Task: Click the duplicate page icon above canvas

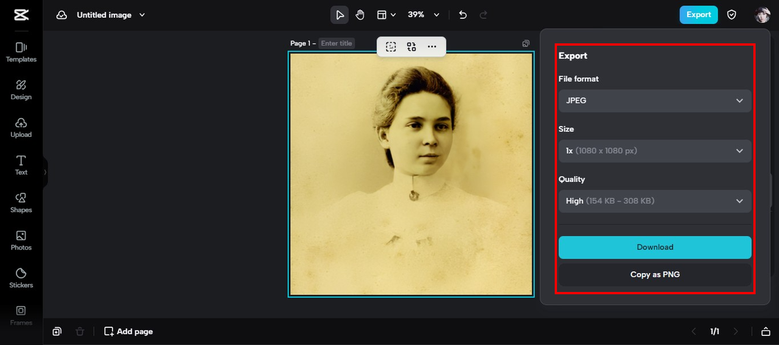Action: pyautogui.click(x=526, y=43)
